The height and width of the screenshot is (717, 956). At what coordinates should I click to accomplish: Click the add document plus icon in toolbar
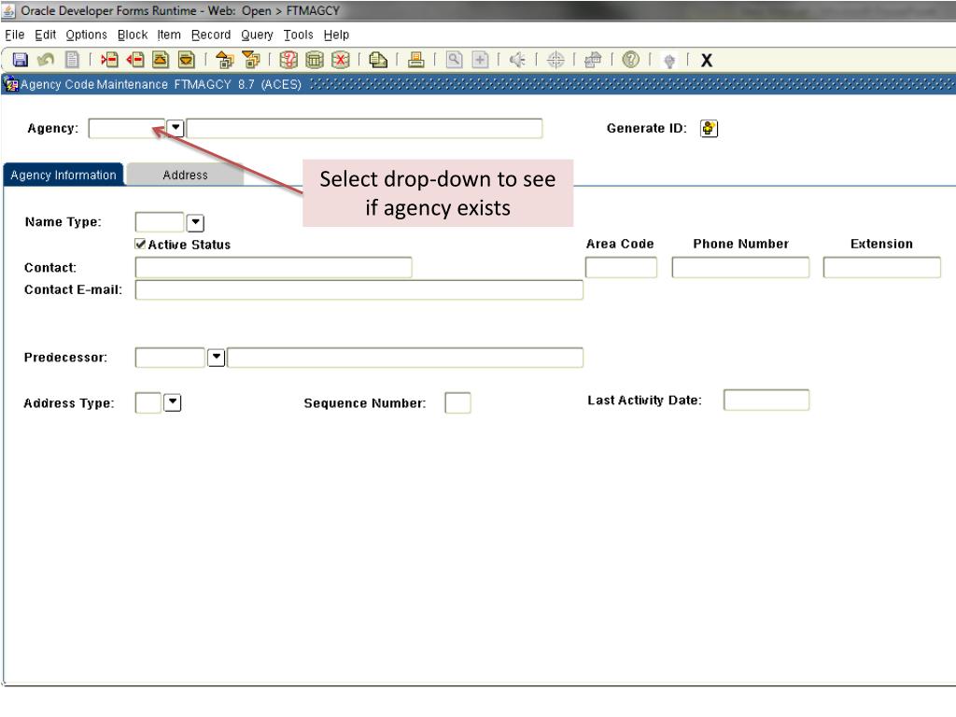tap(481, 60)
